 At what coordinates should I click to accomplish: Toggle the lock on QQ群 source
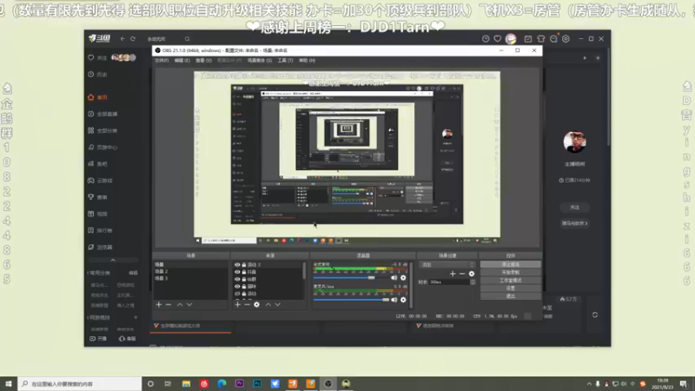point(244,279)
